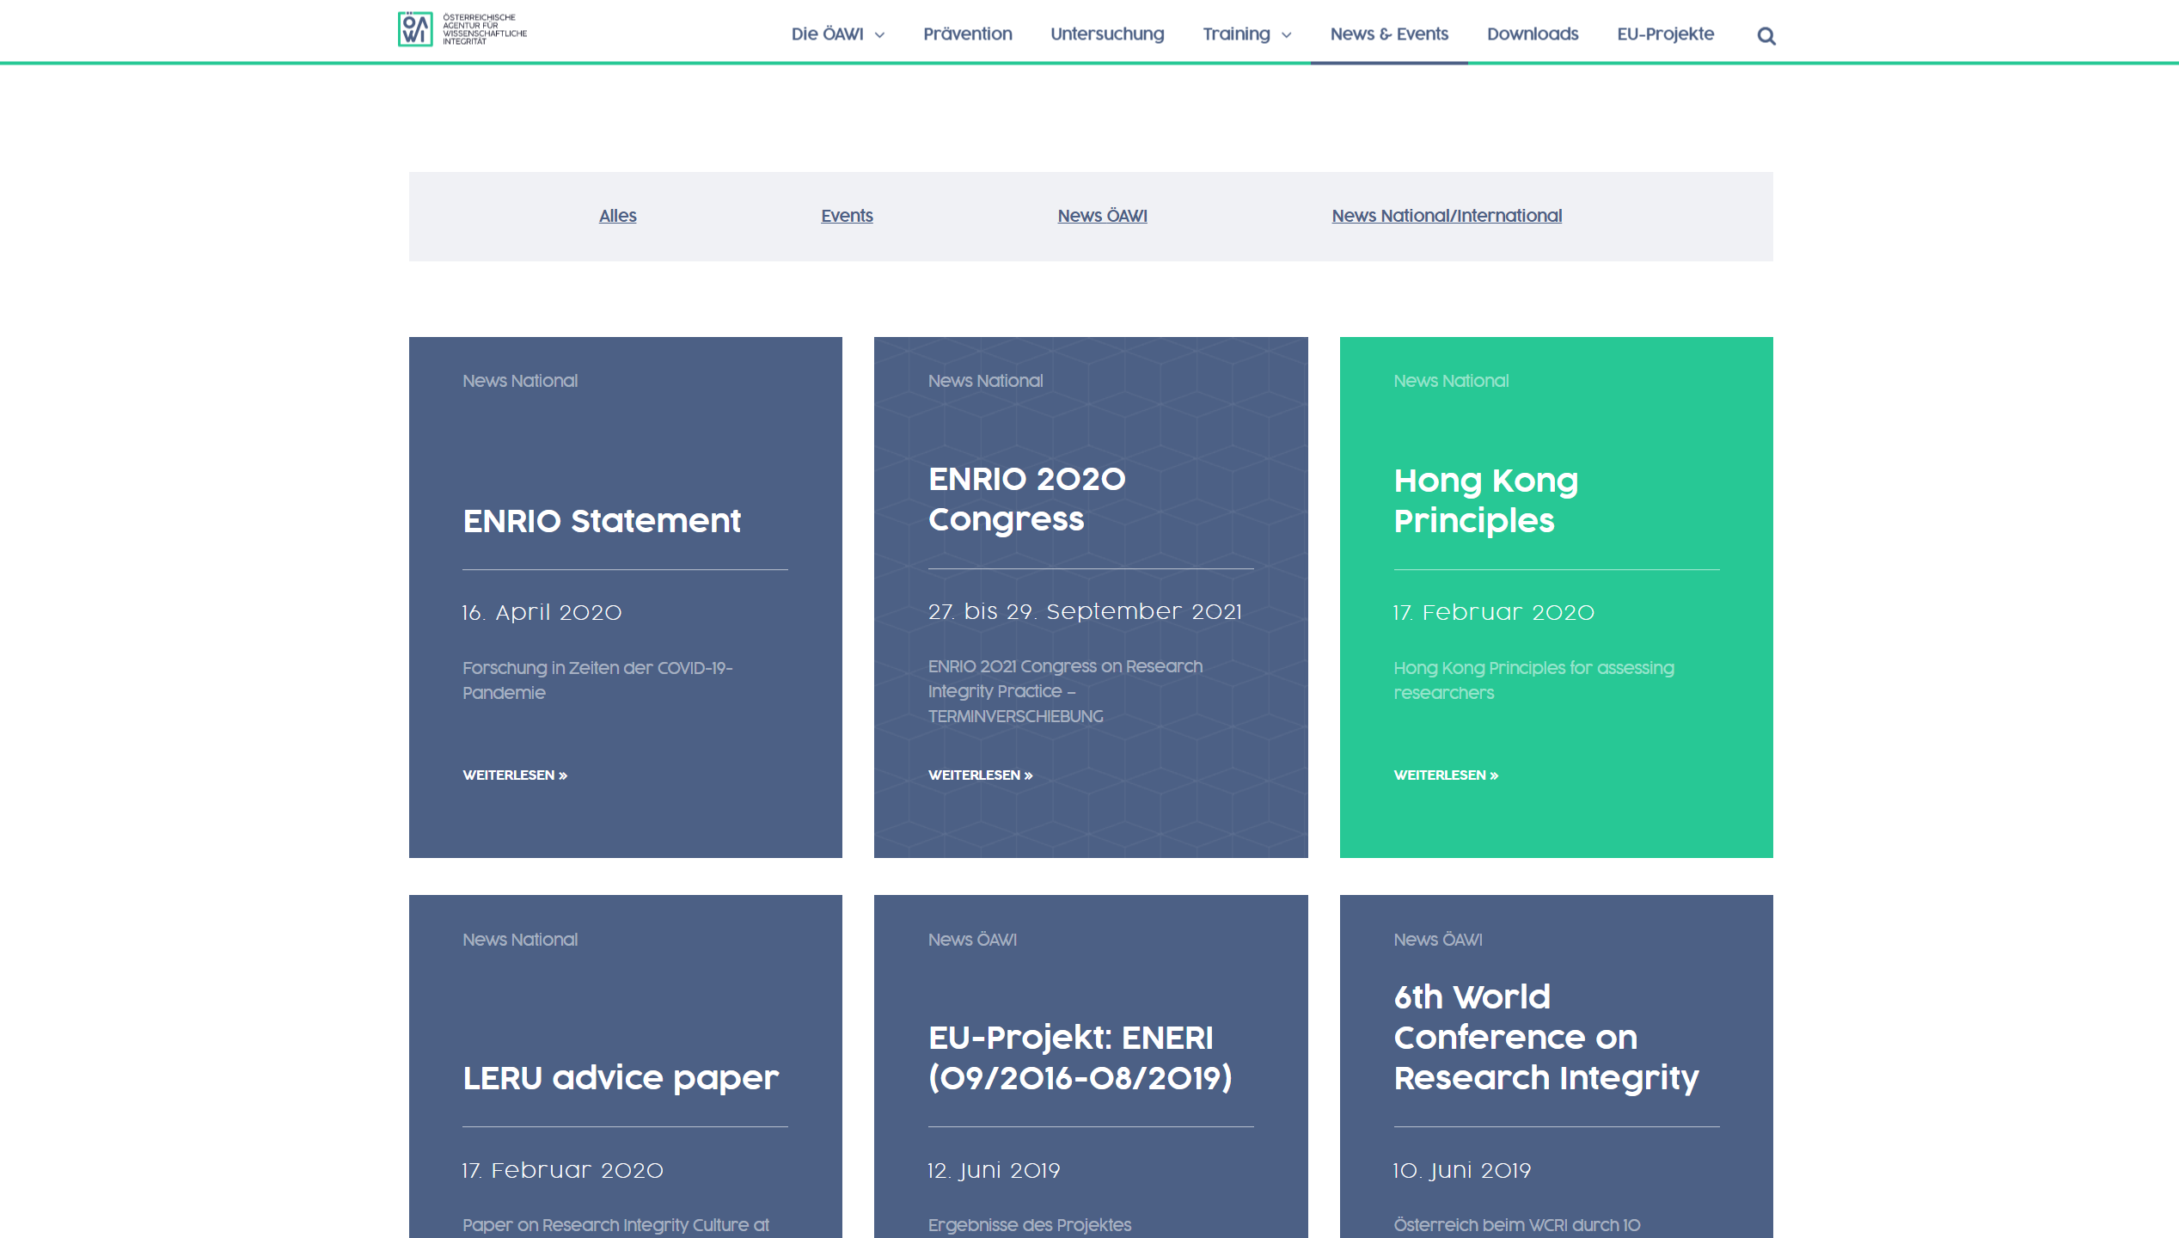Open the ENRIO 2020 Congress article title

pos(1026,499)
